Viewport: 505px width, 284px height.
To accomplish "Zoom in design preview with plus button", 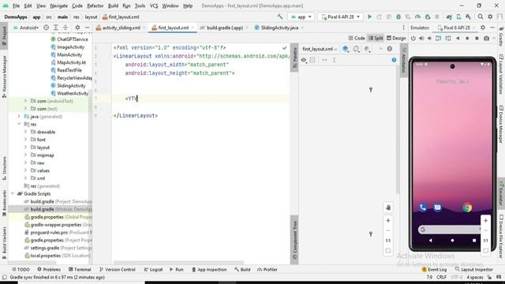I will [388, 221].
